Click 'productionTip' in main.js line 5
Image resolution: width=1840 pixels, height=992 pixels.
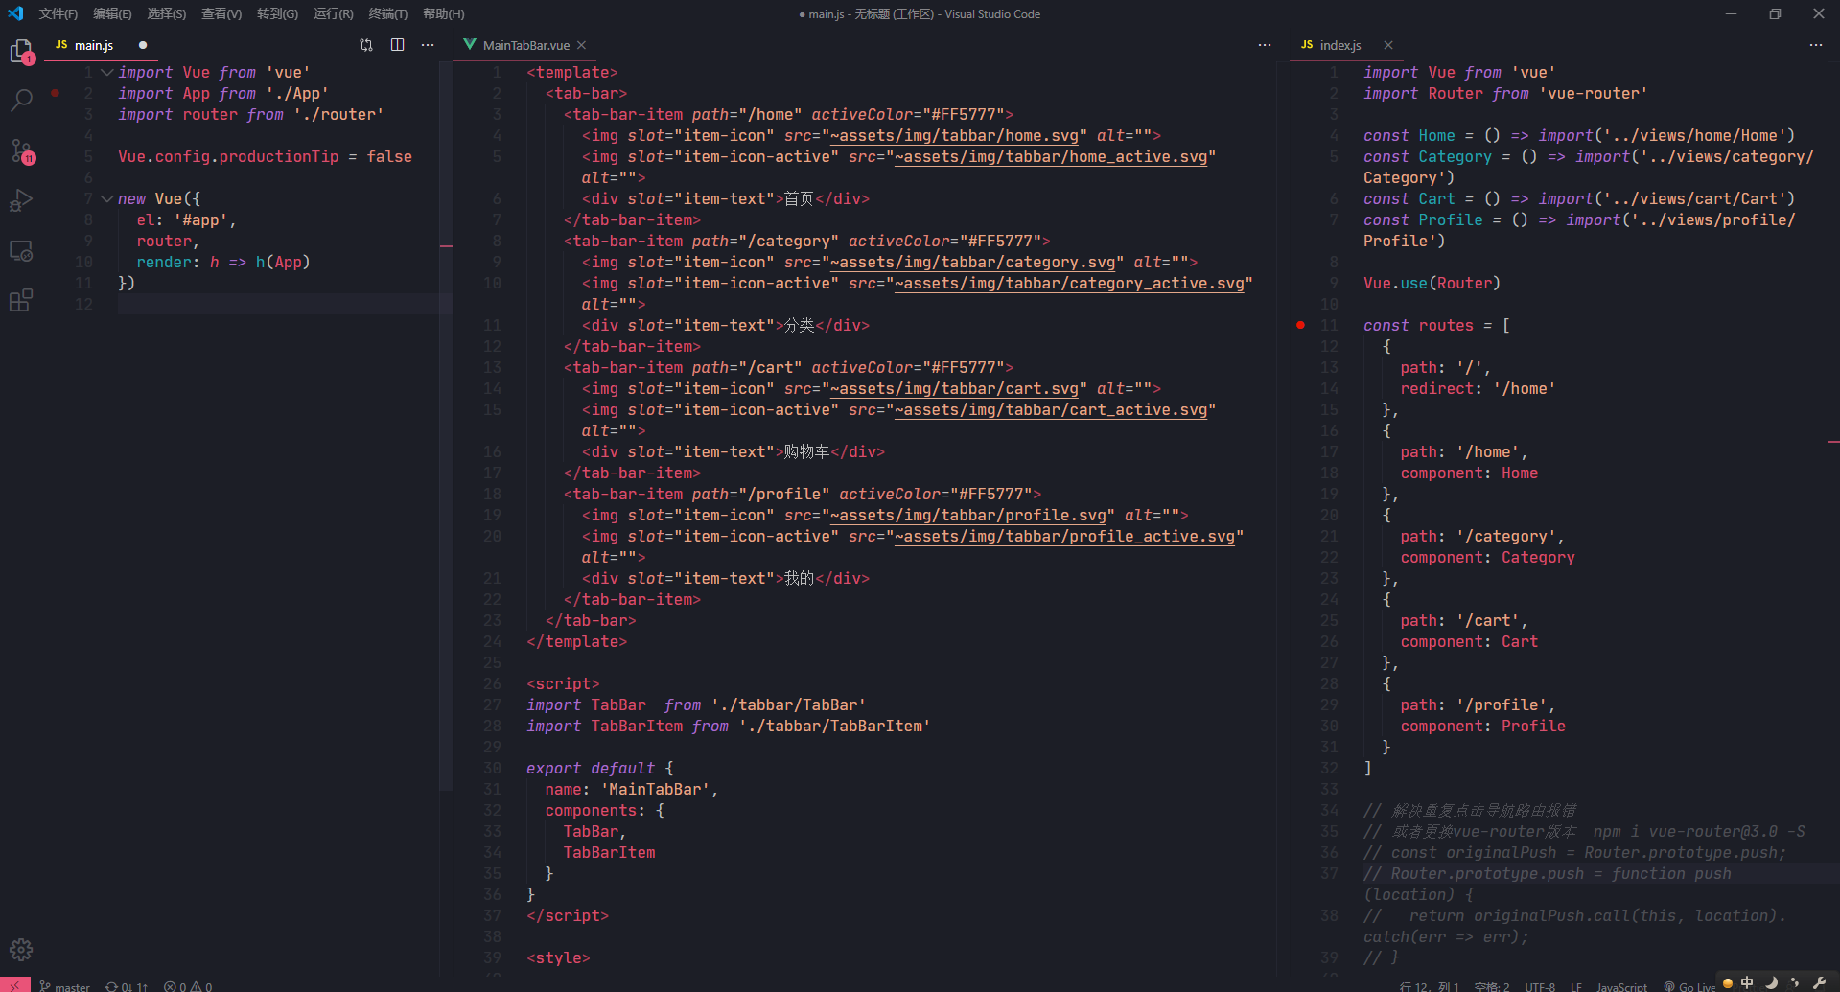click(x=279, y=157)
